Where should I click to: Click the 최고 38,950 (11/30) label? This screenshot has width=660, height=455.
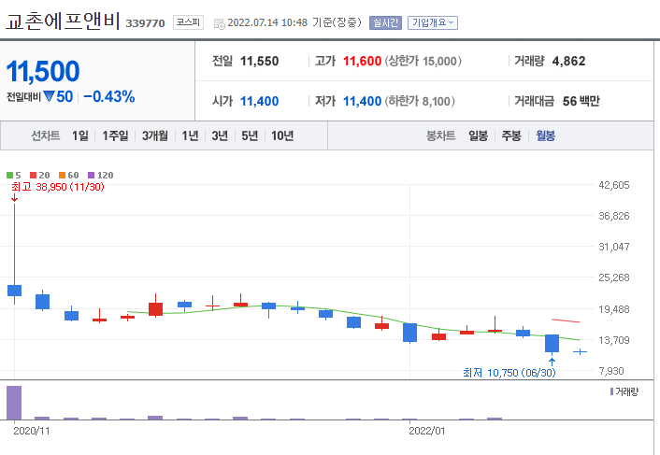58,187
